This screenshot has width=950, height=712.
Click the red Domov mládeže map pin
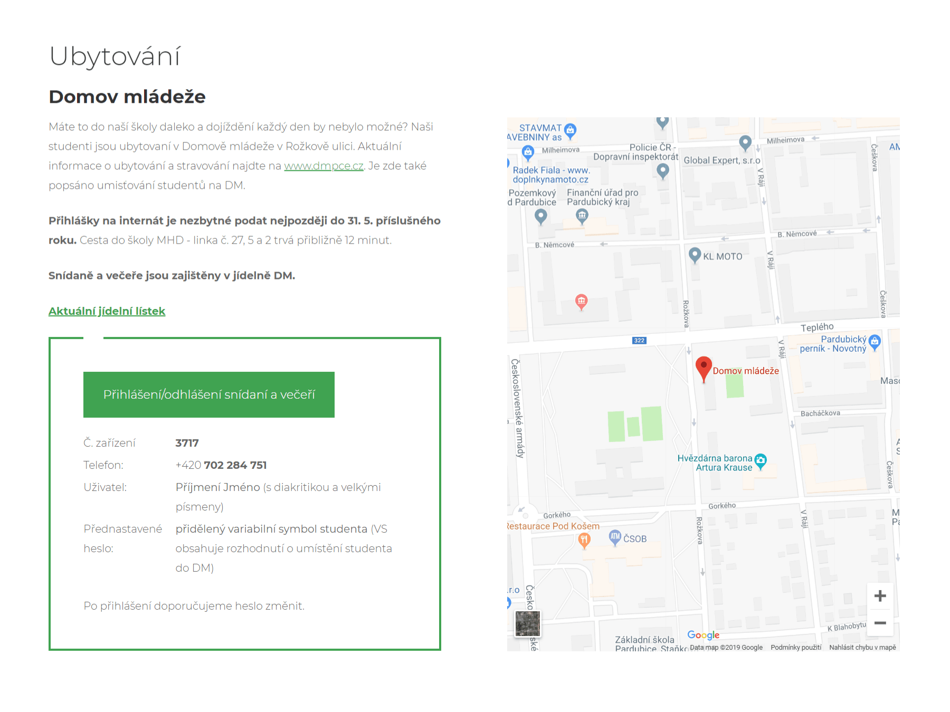704,368
